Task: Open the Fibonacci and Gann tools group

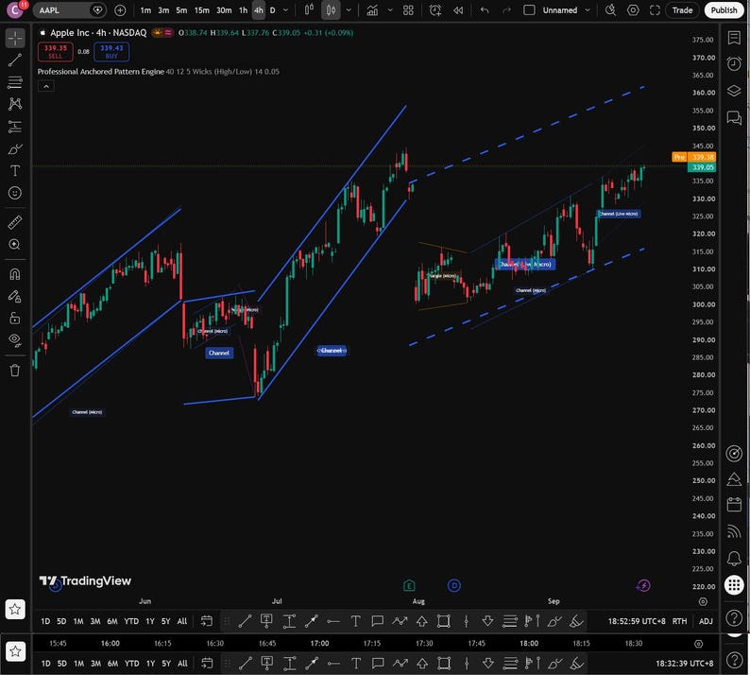Action: 15,82
